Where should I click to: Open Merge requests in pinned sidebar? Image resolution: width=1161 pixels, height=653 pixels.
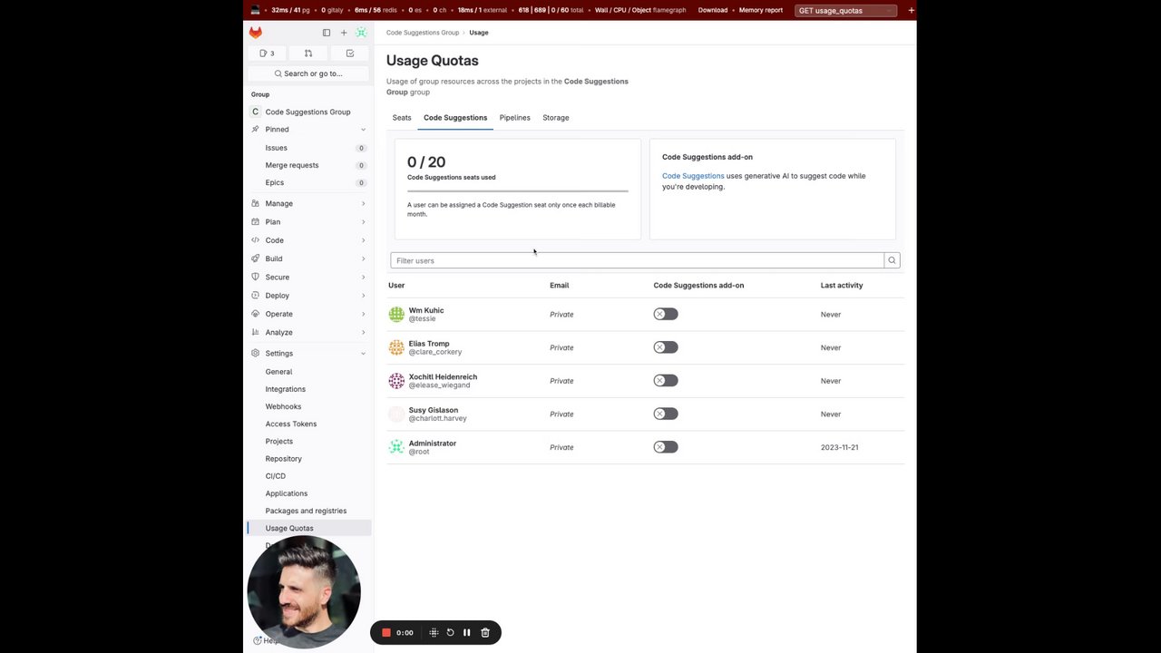click(308, 165)
